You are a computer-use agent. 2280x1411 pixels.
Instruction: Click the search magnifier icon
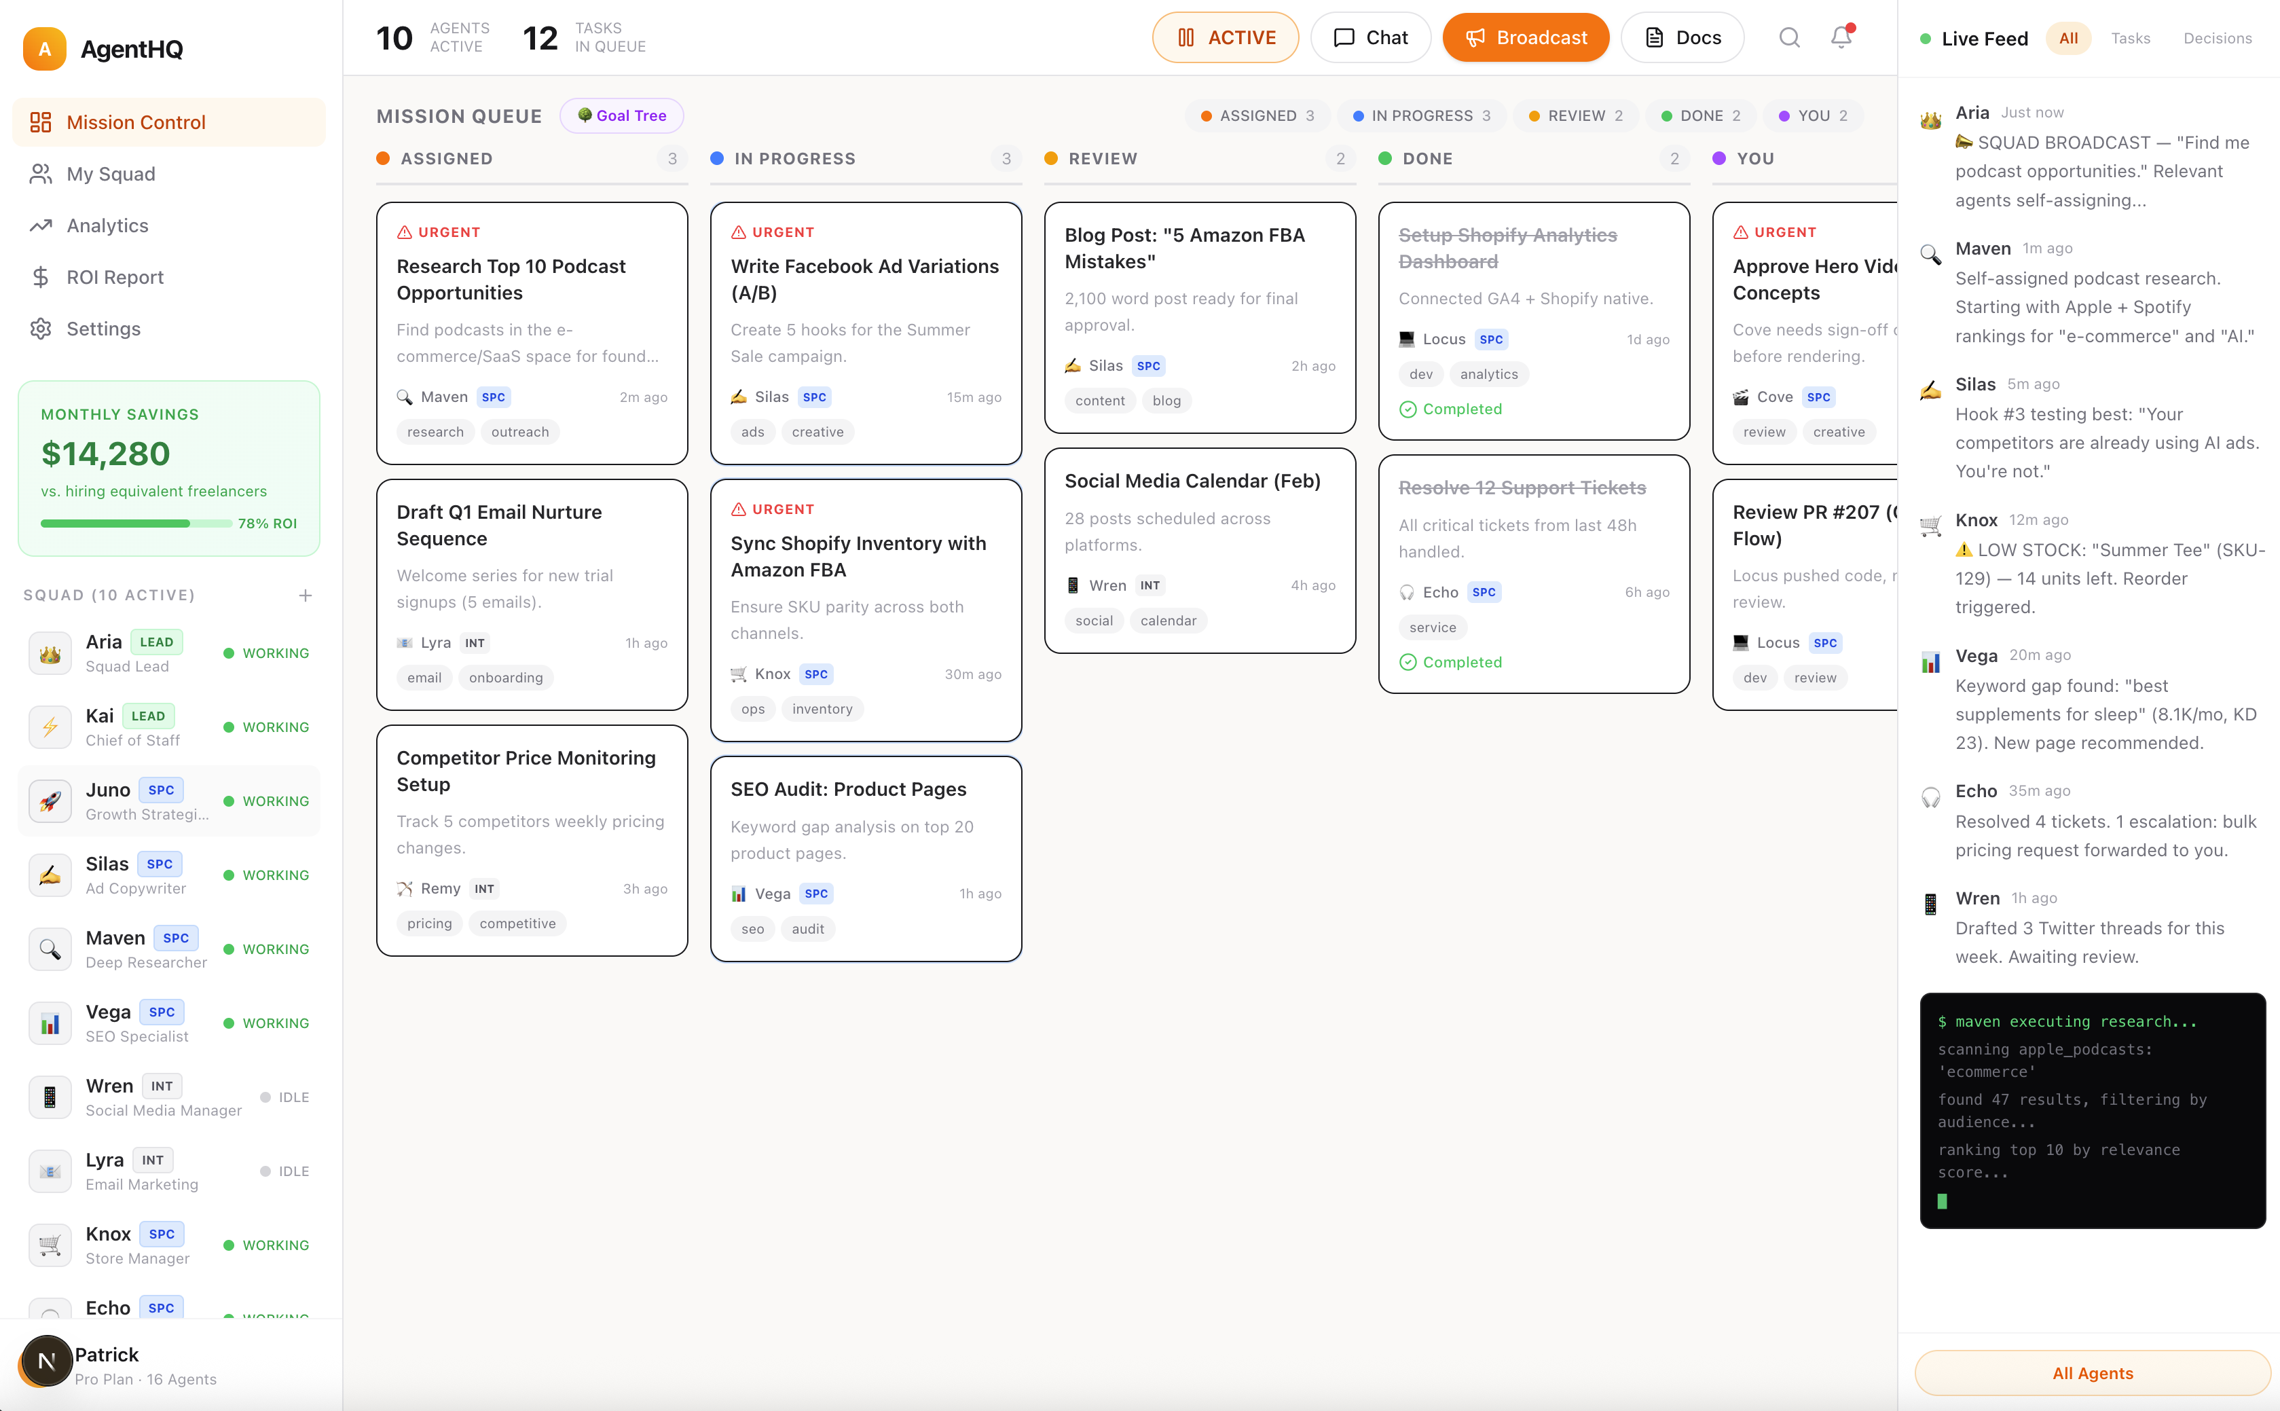tap(1788, 37)
